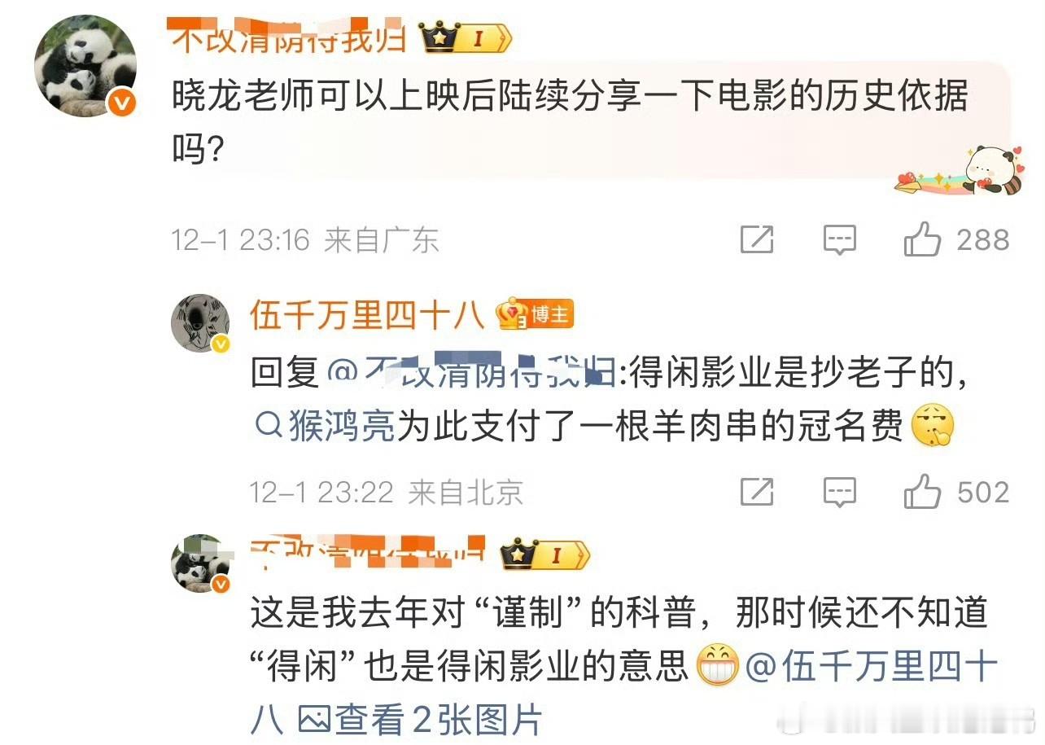Viewport: 1045px width, 745px height.
Task: Tap the repost icon on the 502-like reply
Action: (757, 492)
